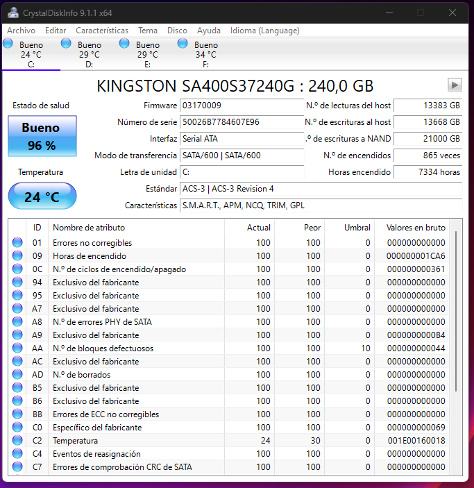Click status orb for attribute C7

coord(17,467)
